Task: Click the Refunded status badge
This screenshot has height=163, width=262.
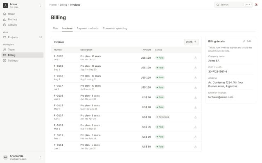Action: [163, 117]
